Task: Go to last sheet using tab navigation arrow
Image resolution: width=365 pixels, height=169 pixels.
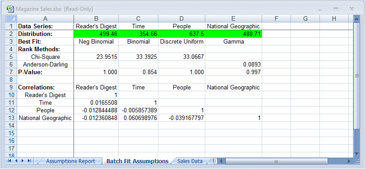Action: [x=29, y=160]
